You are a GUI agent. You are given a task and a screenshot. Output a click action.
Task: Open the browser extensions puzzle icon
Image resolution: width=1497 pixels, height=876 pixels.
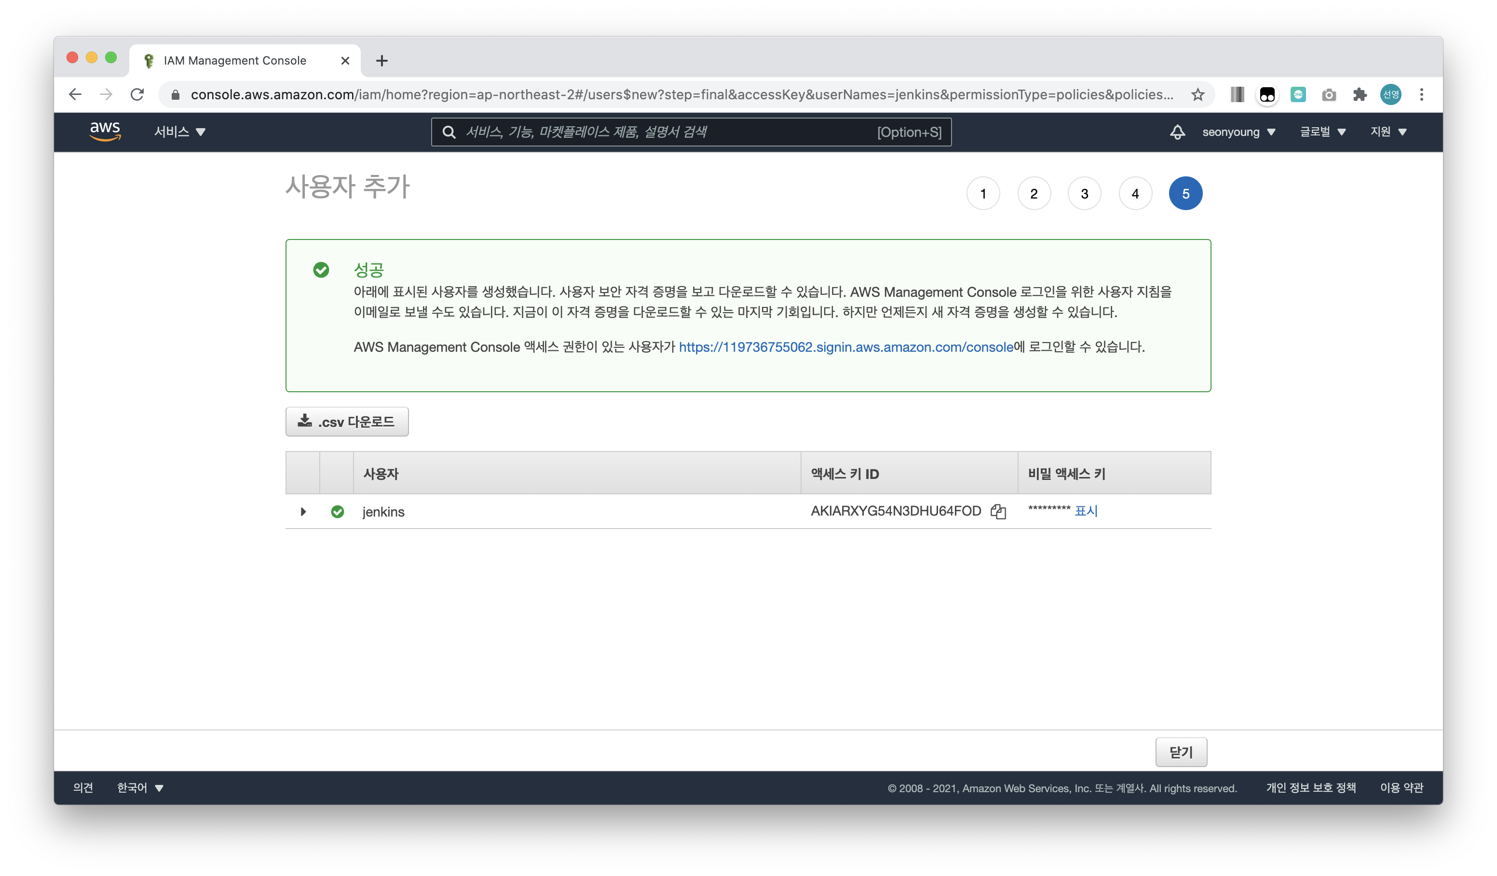pyautogui.click(x=1360, y=94)
